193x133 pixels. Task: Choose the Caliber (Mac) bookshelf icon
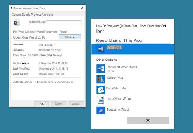pyautogui.click(x=101, y=79)
